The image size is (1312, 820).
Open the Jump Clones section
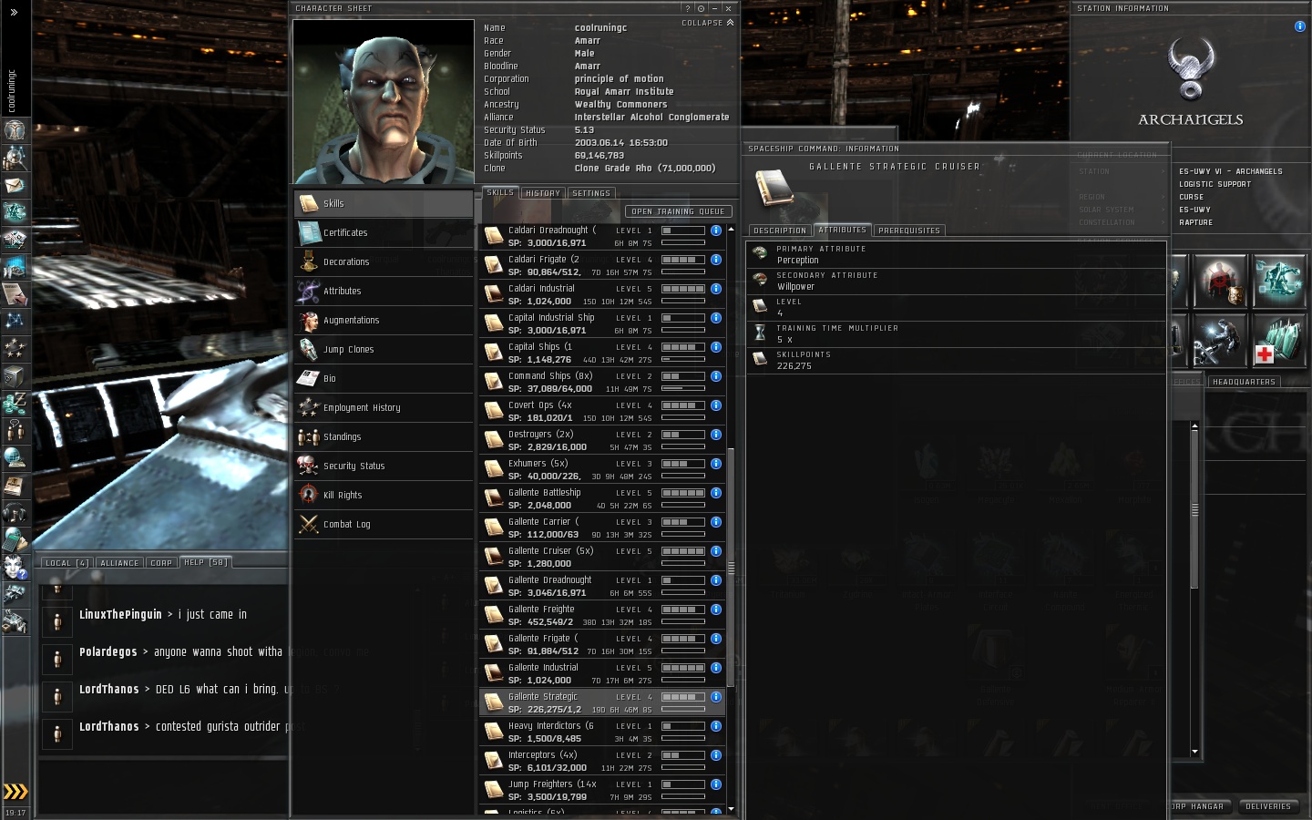(384, 349)
